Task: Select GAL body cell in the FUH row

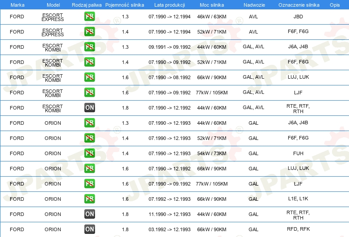Action: tap(253, 153)
